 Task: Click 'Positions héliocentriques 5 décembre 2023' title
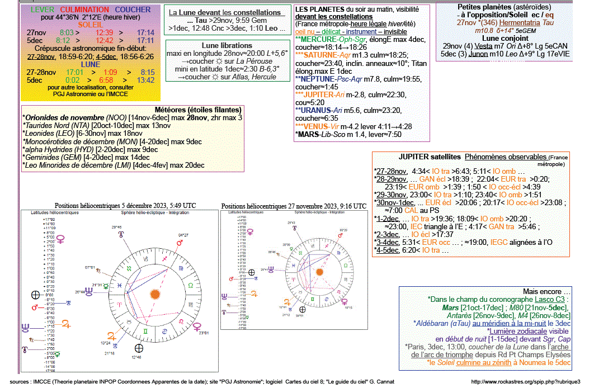click(x=125, y=206)
